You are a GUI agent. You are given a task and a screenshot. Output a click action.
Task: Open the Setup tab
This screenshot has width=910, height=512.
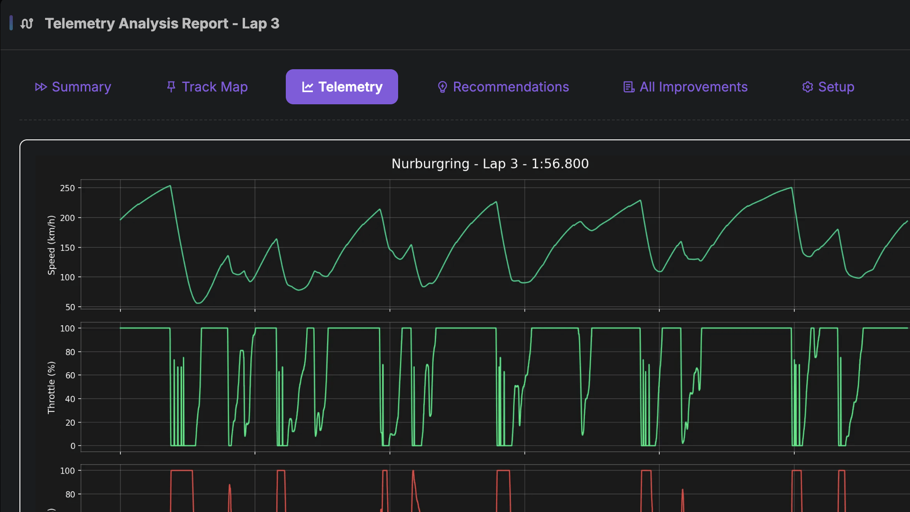(x=836, y=87)
